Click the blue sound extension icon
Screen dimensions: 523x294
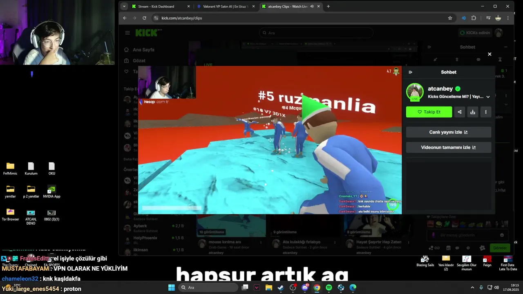[x=463, y=18]
